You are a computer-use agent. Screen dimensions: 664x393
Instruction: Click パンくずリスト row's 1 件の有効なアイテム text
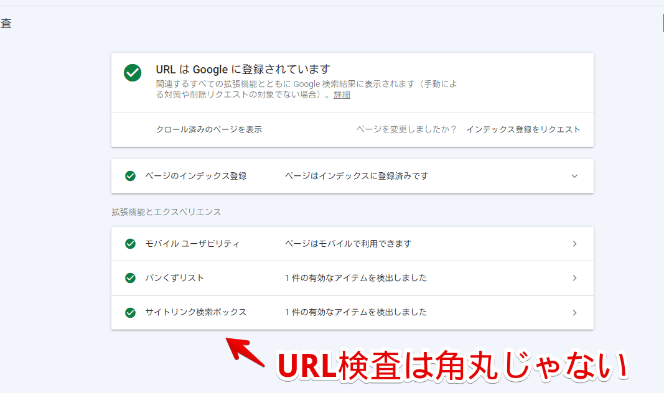[356, 278]
